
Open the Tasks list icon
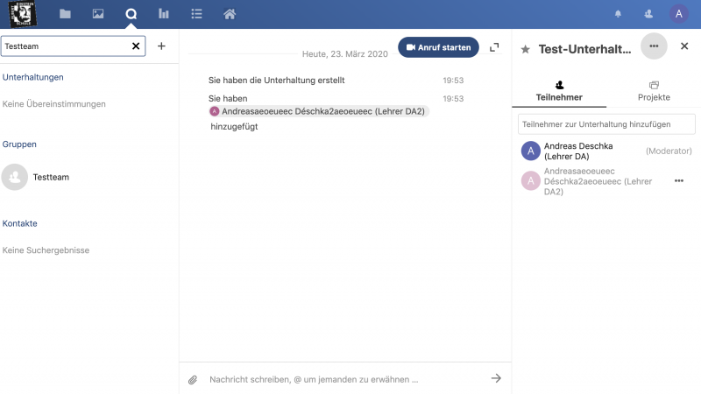[196, 14]
